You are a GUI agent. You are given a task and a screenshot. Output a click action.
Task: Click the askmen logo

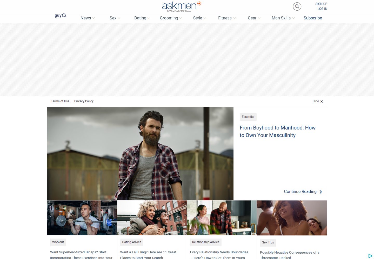coord(182,7)
